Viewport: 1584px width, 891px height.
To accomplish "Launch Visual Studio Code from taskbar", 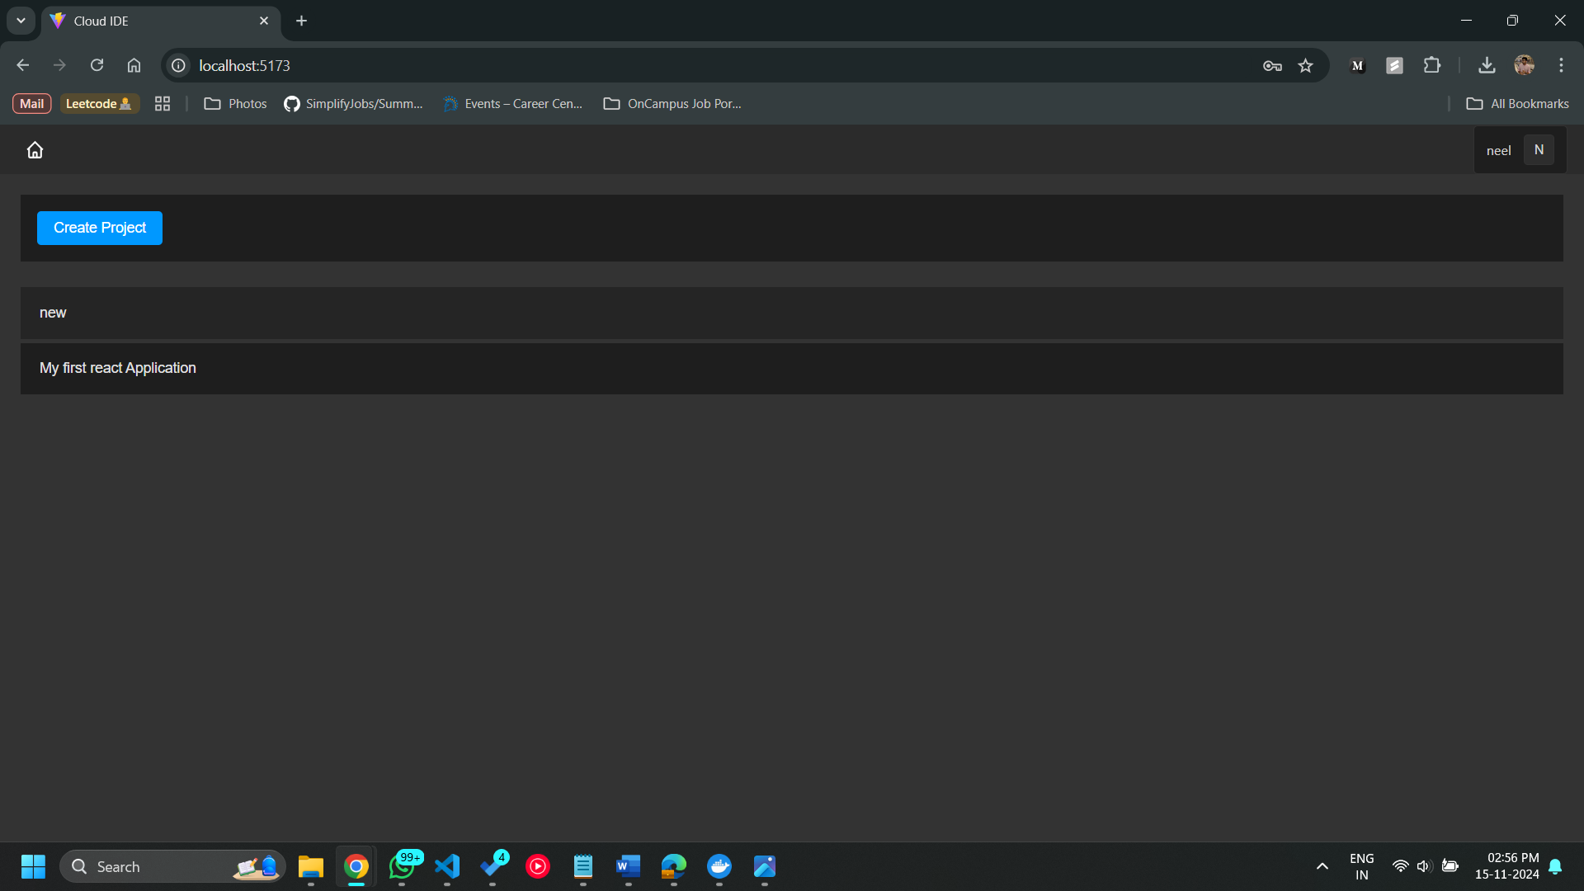I will click(x=447, y=866).
